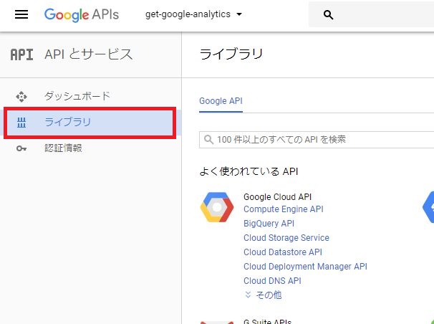Click the ライブラリ library icon in sidebar

(x=21, y=122)
